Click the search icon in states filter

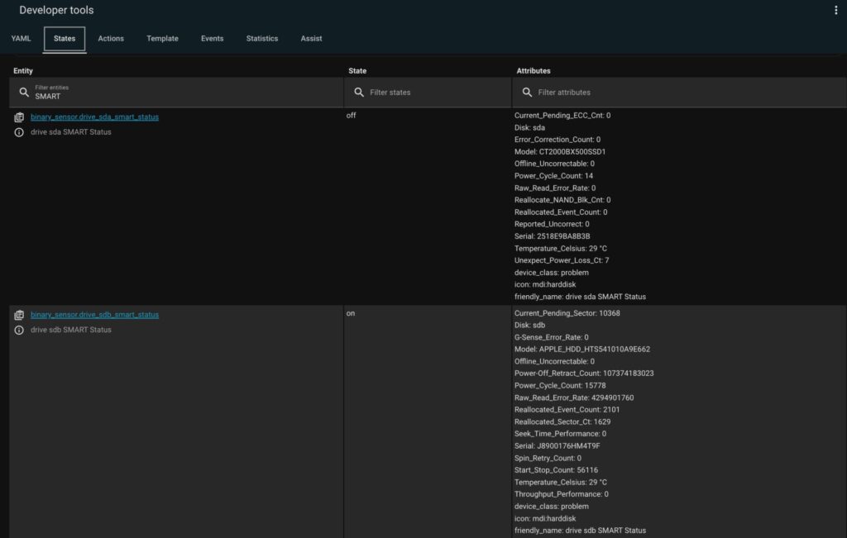359,93
